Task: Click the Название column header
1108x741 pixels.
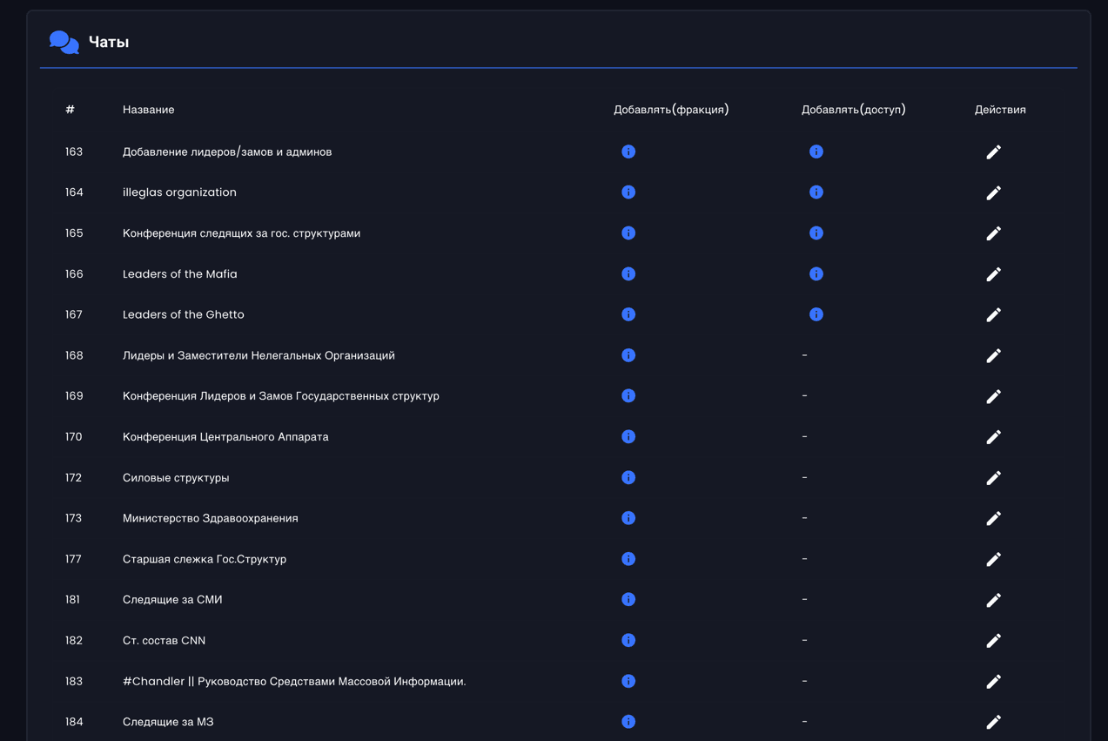Action: (148, 110)
